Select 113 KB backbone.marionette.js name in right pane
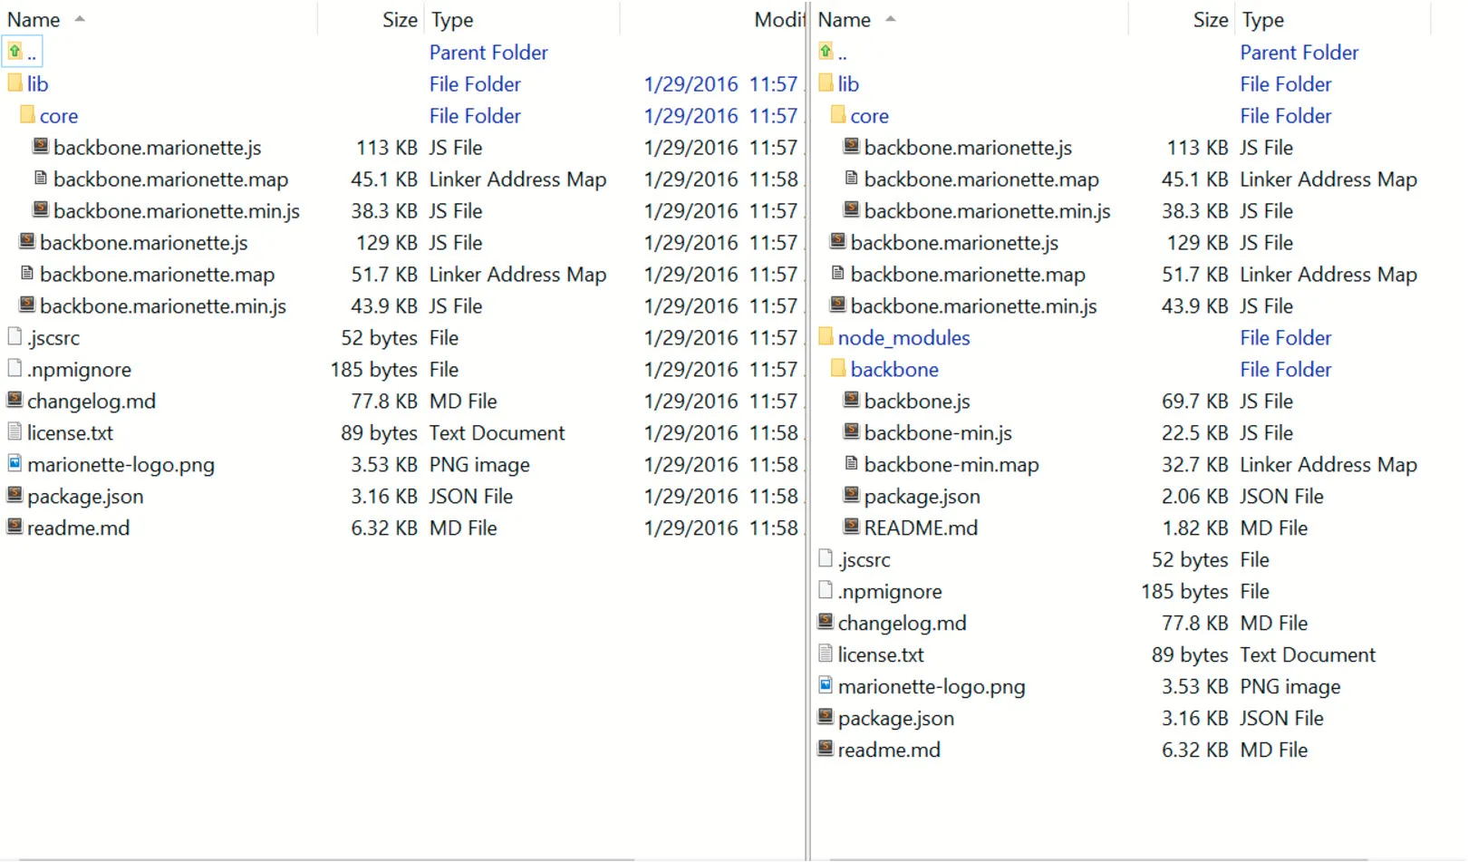The image size is (1468, 862). coord(969,148)
